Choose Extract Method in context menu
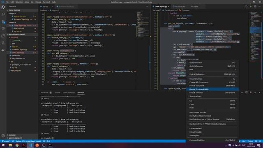The width and height of the screenshot is (263, 148). click(x=212, y=128)
